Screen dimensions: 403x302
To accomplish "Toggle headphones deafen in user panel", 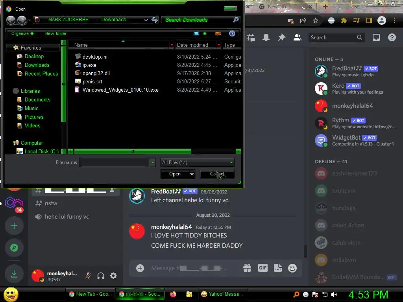I will [x=101, y=276].
